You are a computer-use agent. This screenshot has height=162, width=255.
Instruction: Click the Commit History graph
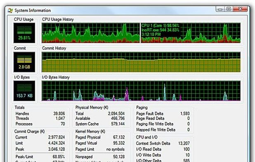pos(141,62)
